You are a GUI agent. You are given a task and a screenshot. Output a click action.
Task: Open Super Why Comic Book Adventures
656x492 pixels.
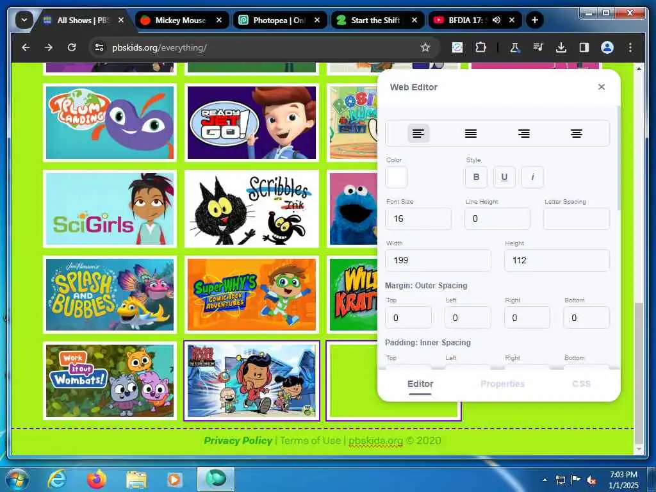pos(251,295)
